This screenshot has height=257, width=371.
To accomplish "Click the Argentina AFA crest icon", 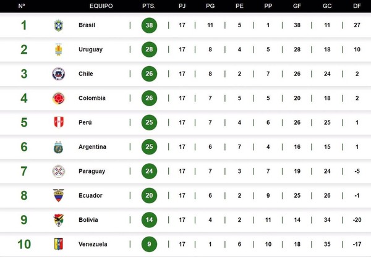I will pyautogui.click(x=58, y=147).
